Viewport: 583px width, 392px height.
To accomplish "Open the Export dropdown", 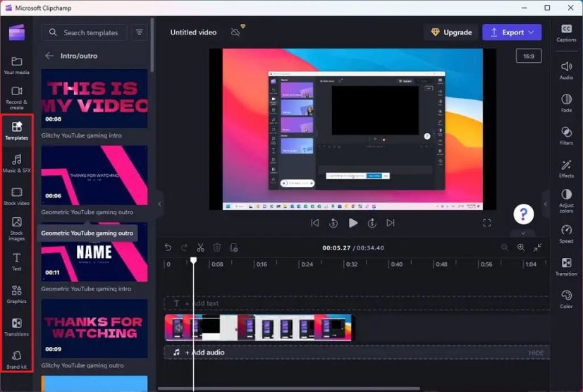I will click(512, 32).
